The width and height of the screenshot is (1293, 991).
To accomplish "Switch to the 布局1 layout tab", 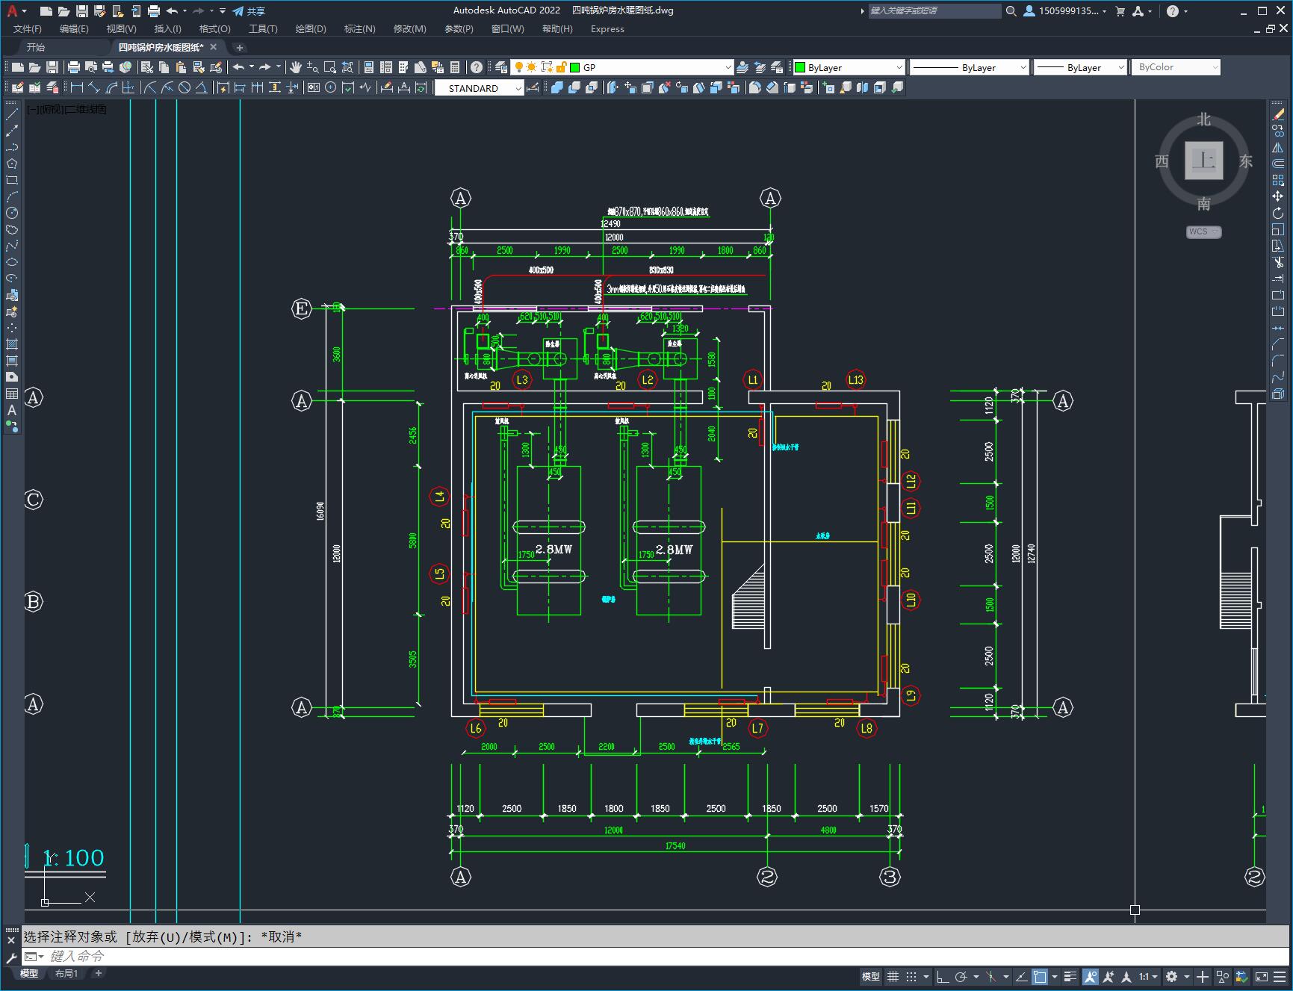I will pyautogui.click(x=66, y=973).
